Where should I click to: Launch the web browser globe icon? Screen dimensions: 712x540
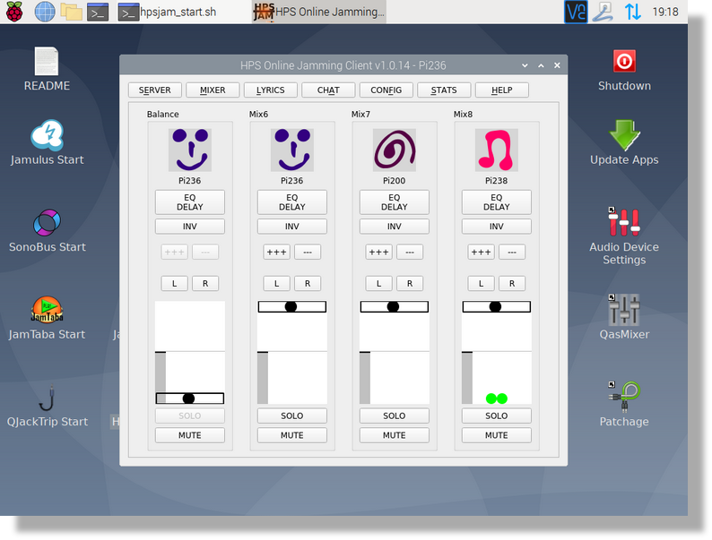pyautogui.click(x=45, y=12)
